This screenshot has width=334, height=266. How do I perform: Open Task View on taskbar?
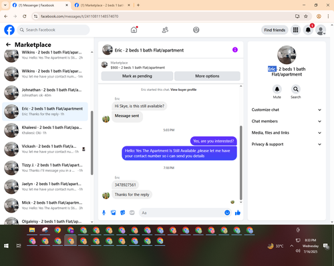tap(19, 246)
